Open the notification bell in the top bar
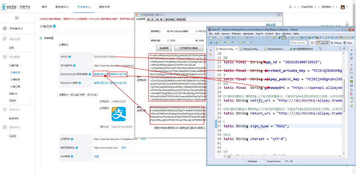 290,7
